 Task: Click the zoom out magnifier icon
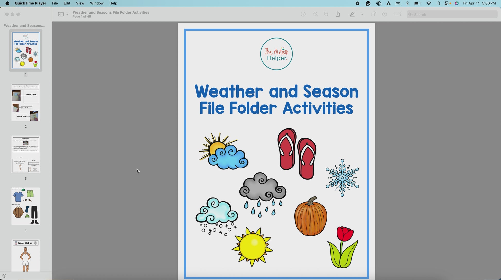point(316,14)
